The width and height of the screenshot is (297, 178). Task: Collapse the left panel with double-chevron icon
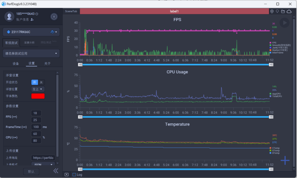pyautogui.click(x=56, y=171)
